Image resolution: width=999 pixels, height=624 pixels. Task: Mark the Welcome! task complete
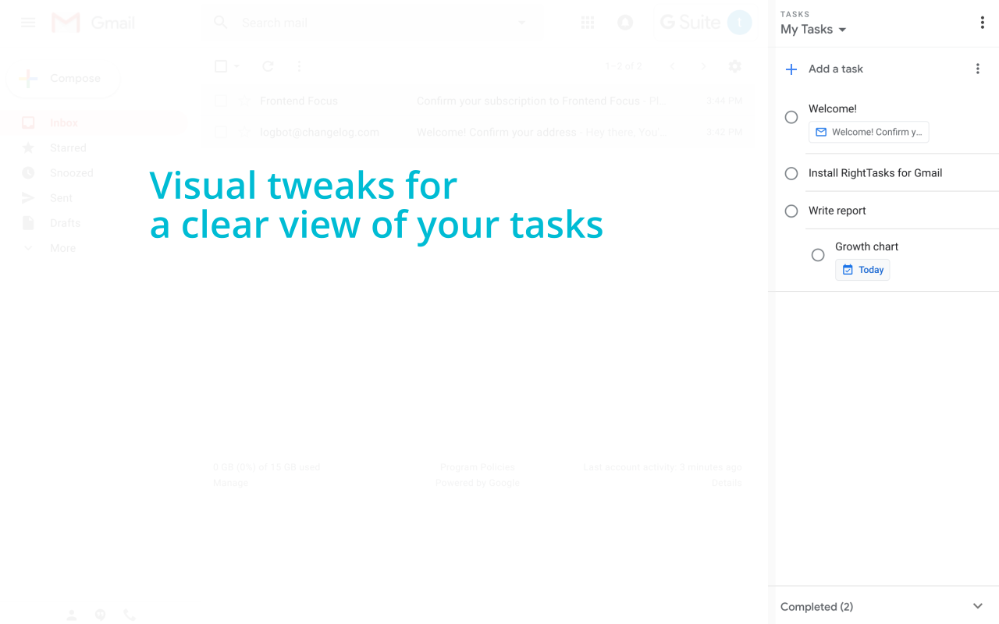(x=791, y=117)
